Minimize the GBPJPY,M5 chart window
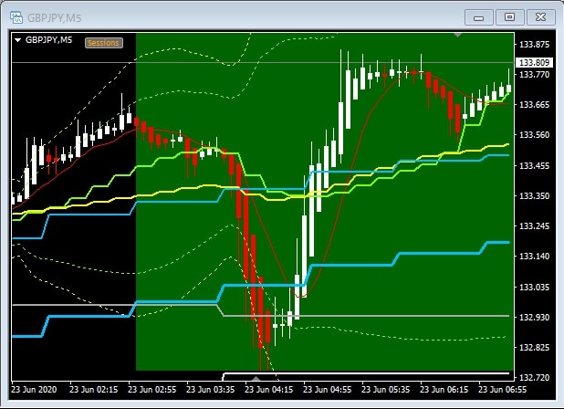The width and height of the screenshot is (564, 409). coord(479,16)
